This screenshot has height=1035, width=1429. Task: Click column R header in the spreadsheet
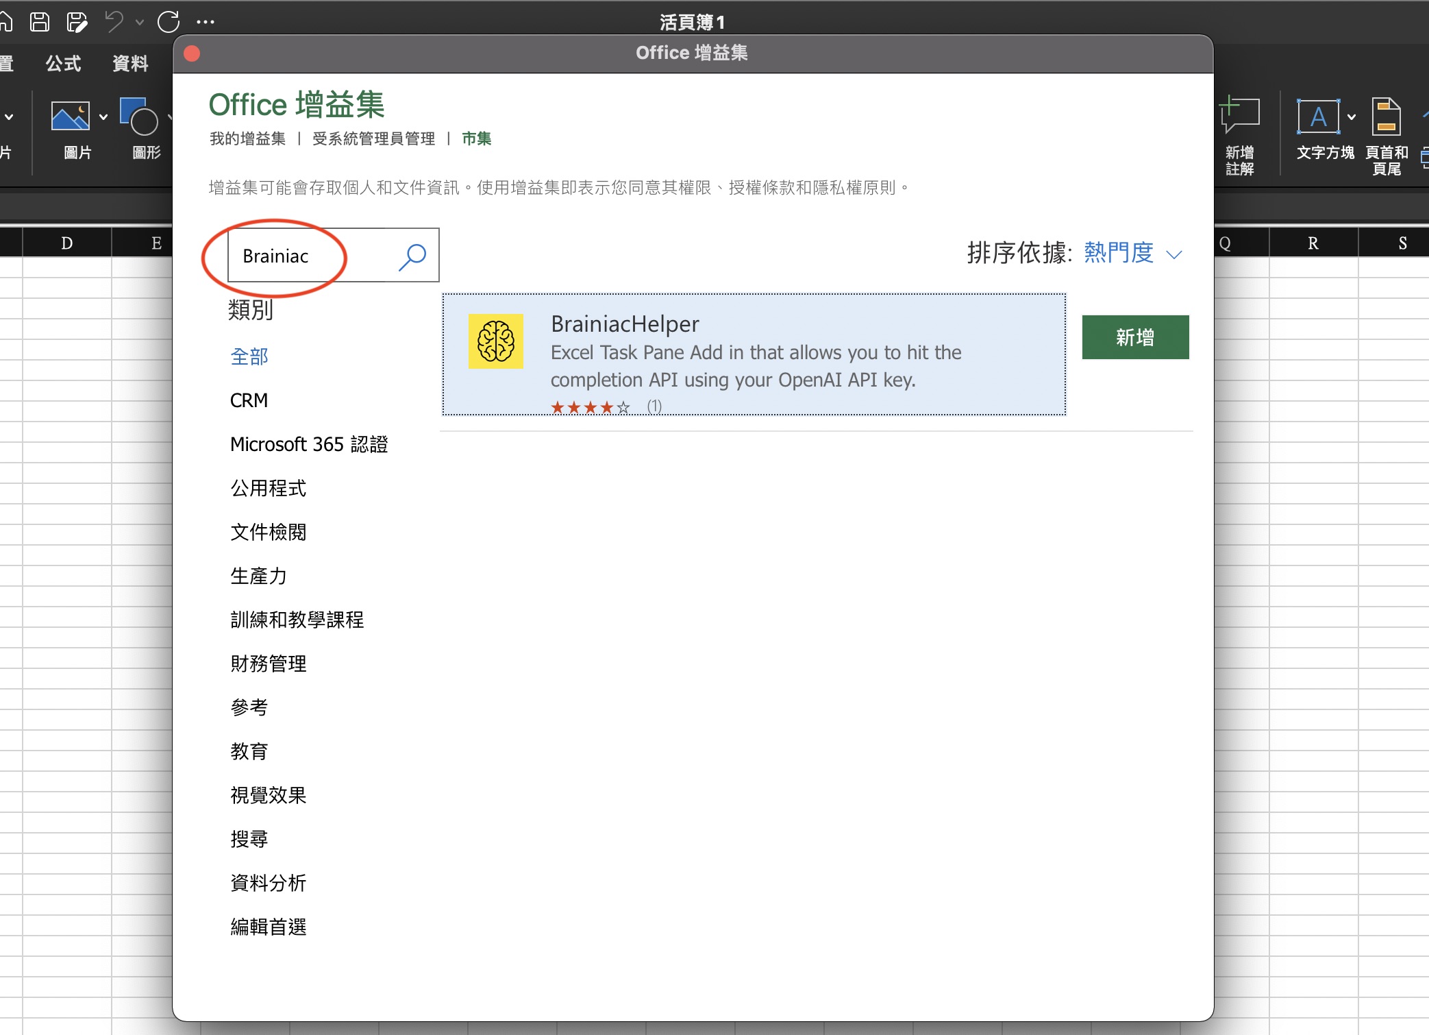[x=1313, y=243]
